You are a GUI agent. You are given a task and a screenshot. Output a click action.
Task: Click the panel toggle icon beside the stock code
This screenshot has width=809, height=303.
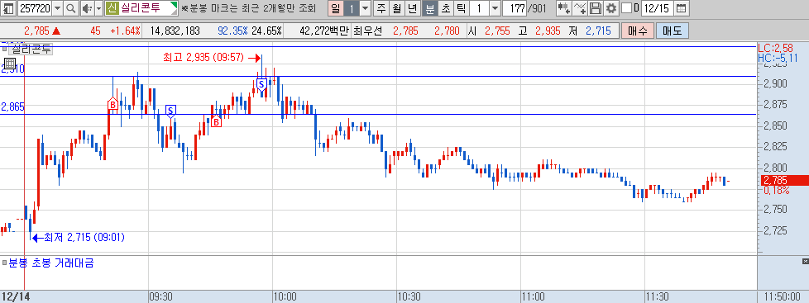(x=8, y=7)
